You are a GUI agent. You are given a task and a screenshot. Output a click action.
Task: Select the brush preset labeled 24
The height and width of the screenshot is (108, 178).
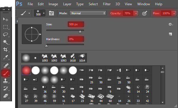coord(147,89)
